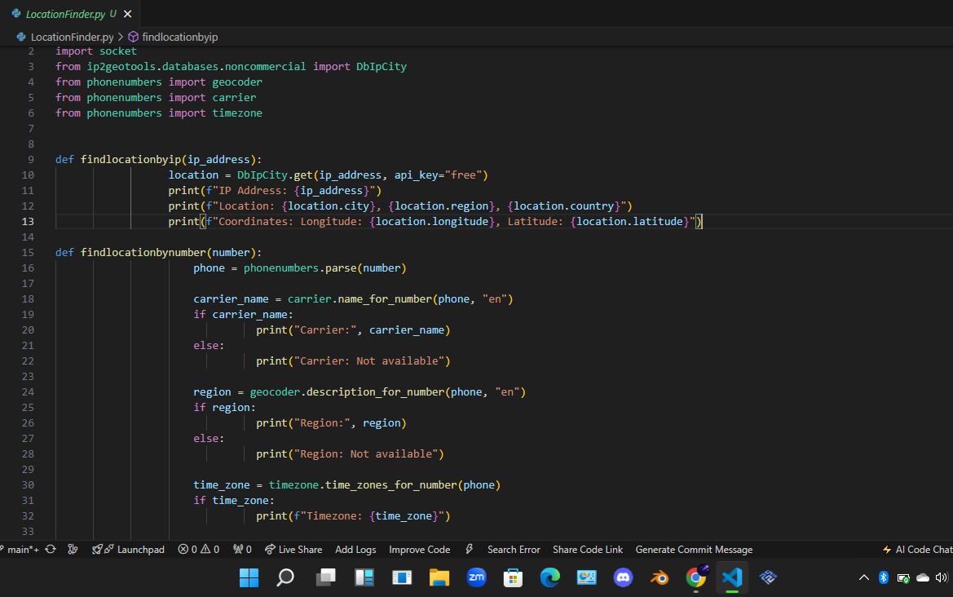The width and height of the screenshot is (953, 597).
Task: Open the monitor-picture app icon in taskbar
Action: tap(586, 577)
